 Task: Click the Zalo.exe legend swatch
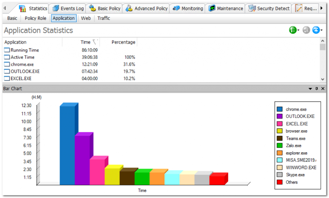(x=280, y=146)
